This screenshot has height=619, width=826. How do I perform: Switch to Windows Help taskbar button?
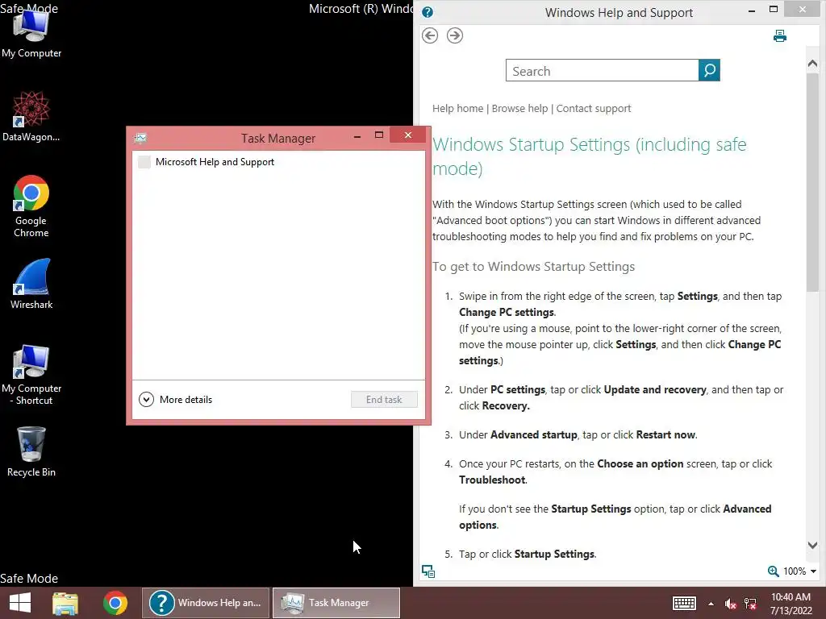click(x=206, y=603)
